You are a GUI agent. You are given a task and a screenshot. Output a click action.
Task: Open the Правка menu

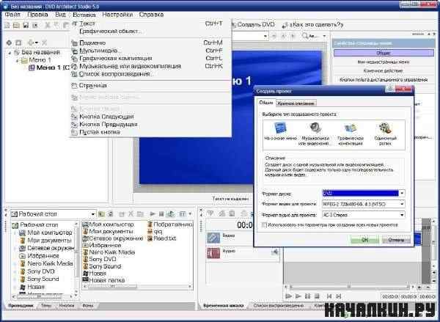(x=37, y=15)
